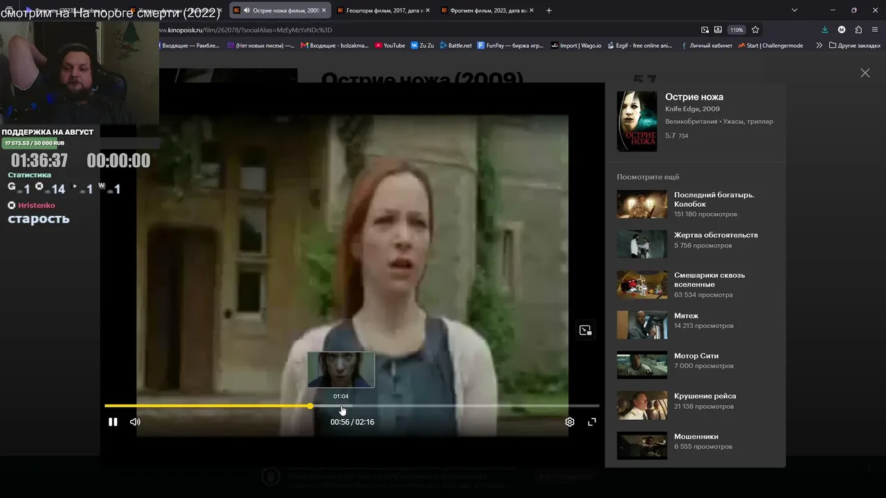Open 'Жертва обстоятельств' thumbnail
Viewport: 886px width, 498px height.
tap(642, 244)
